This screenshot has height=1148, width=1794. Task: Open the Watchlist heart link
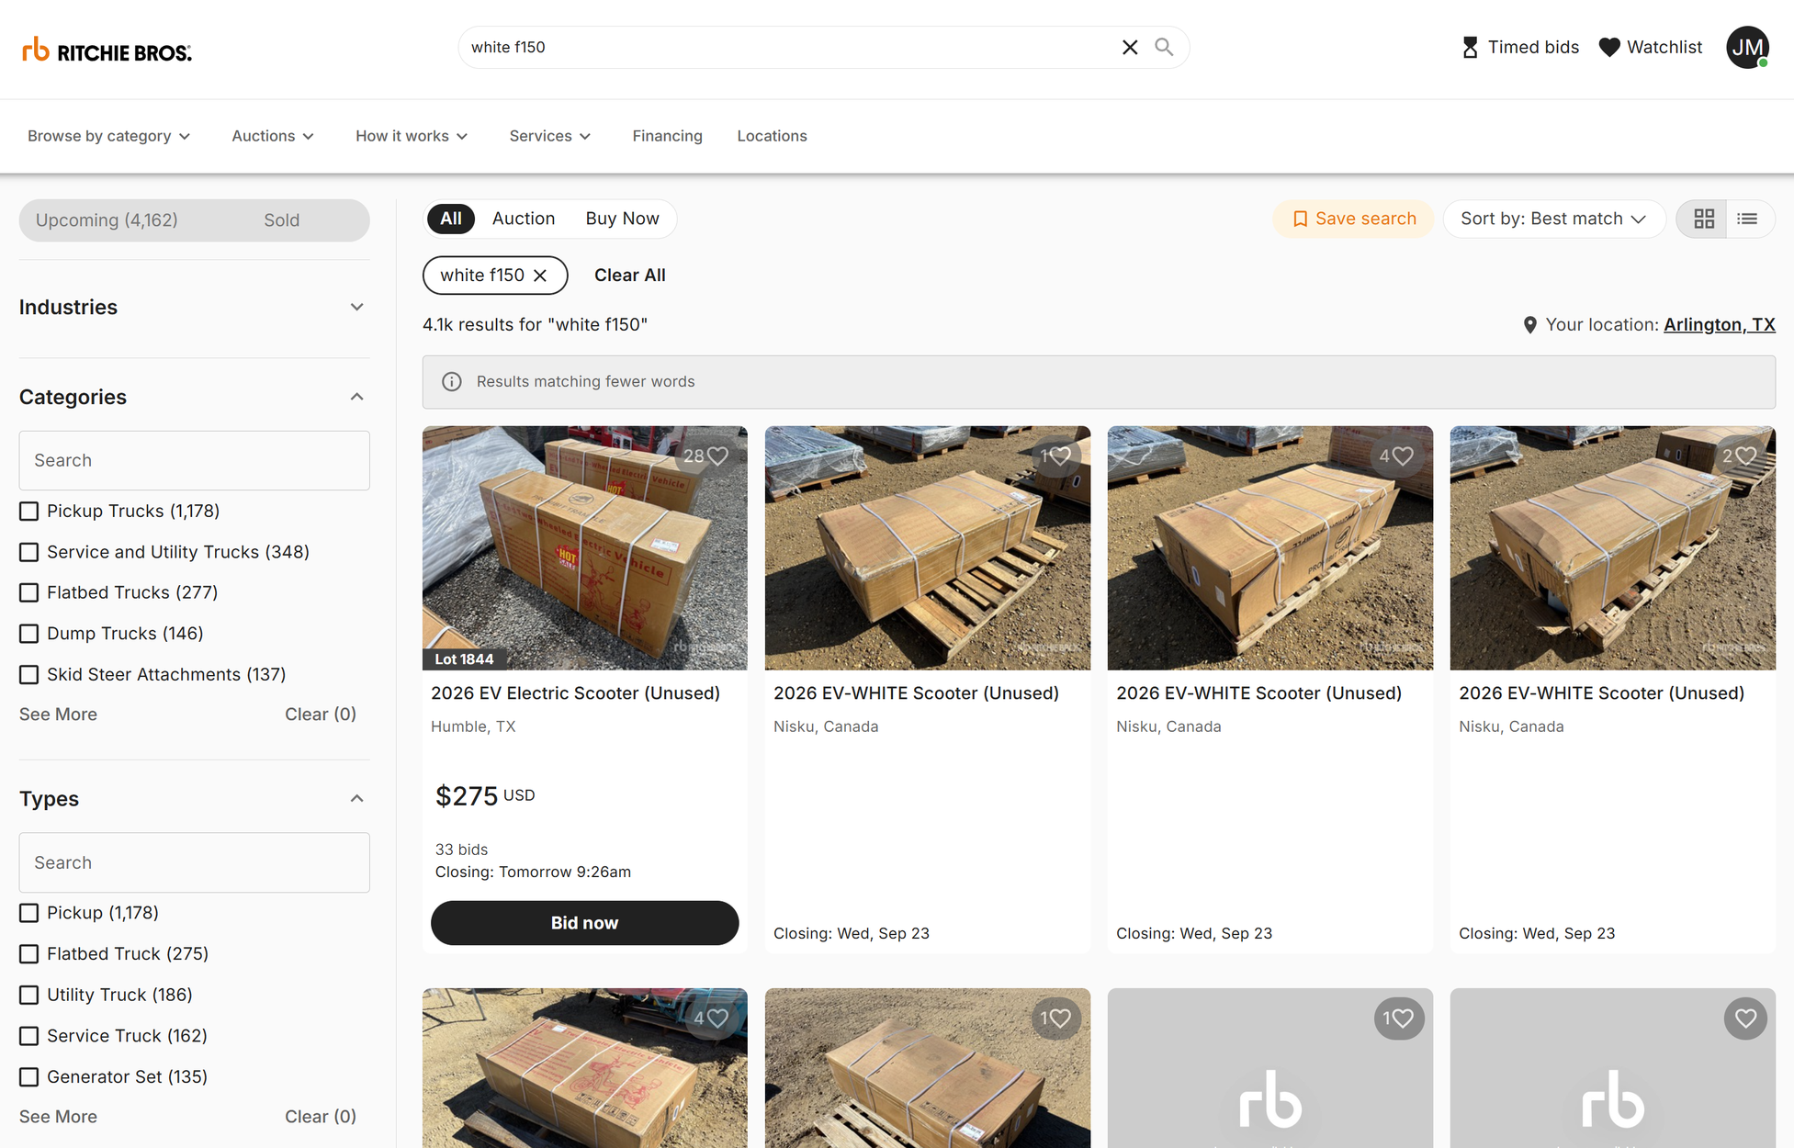[1650, 47]
